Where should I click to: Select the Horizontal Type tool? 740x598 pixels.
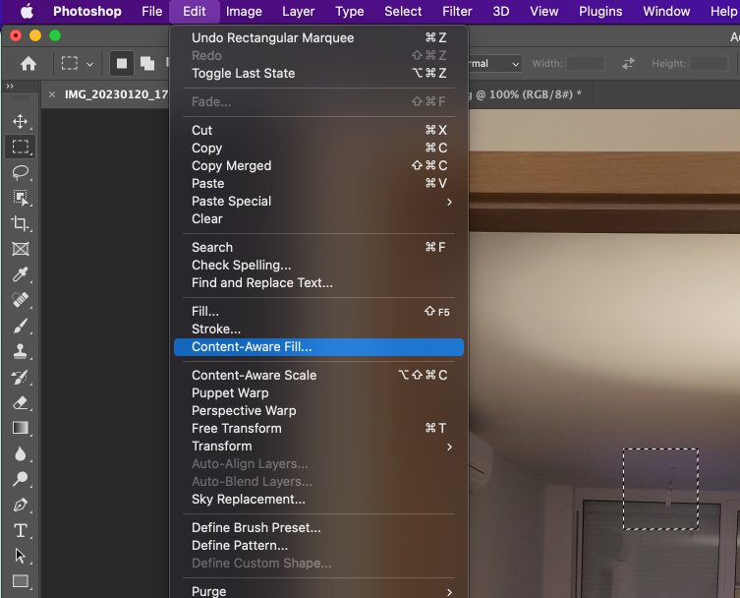20,530
